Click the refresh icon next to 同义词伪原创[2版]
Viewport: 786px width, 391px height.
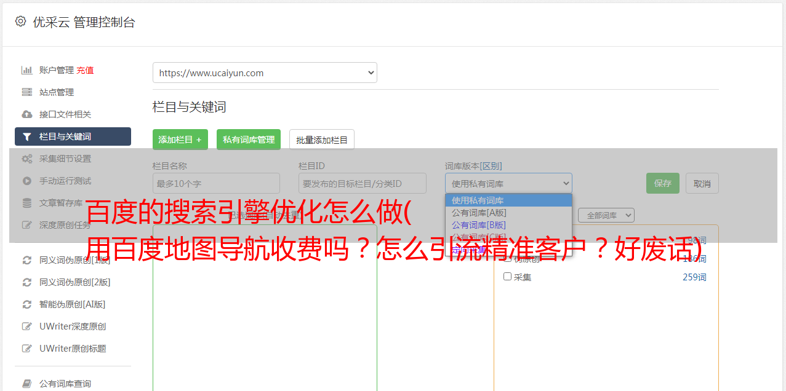coord(26,282)
